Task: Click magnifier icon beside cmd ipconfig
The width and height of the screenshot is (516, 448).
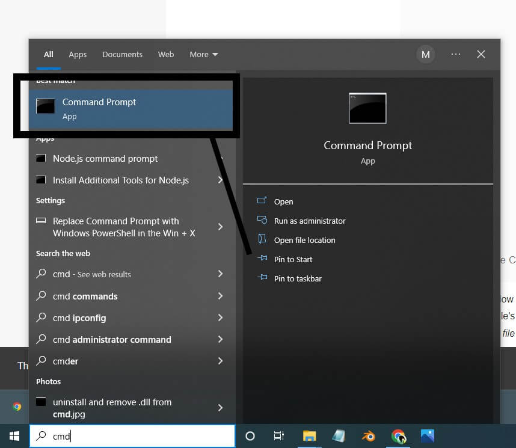Action: [41, 318]
